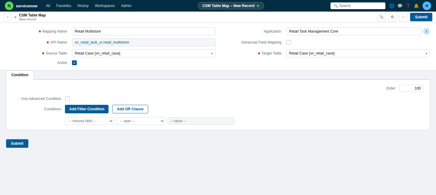Click the help question mark icon
Image resolution: width=436 pixels, height=195 pixels.
click(x=408, y=6)
